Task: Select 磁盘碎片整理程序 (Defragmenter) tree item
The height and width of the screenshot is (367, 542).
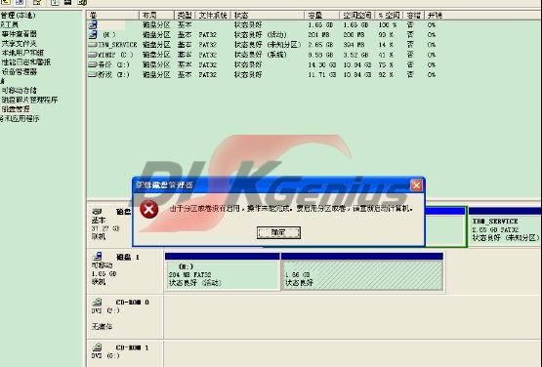Action: [29, 100]
